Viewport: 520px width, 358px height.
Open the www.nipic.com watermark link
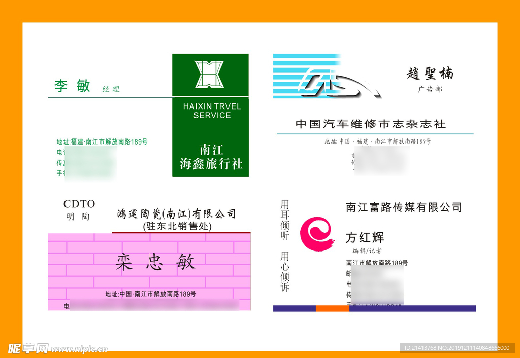tap(79, 349)
